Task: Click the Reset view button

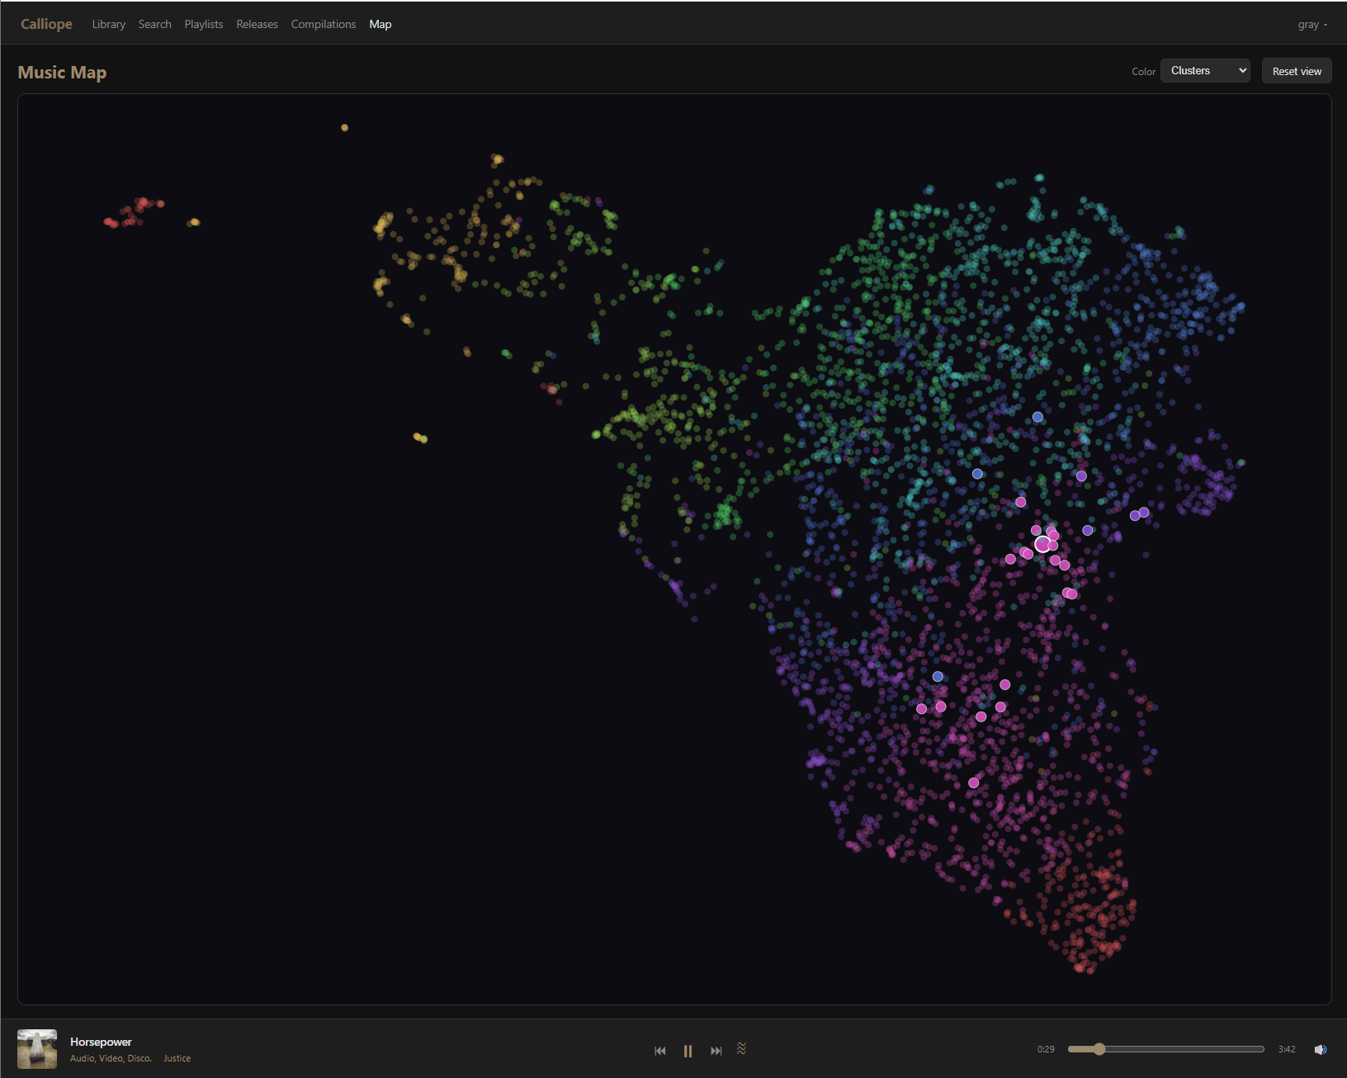Action: click(1297, 71)
